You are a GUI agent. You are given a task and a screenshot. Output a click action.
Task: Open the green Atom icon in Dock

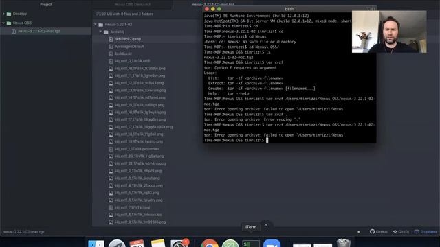coord(230,244)
